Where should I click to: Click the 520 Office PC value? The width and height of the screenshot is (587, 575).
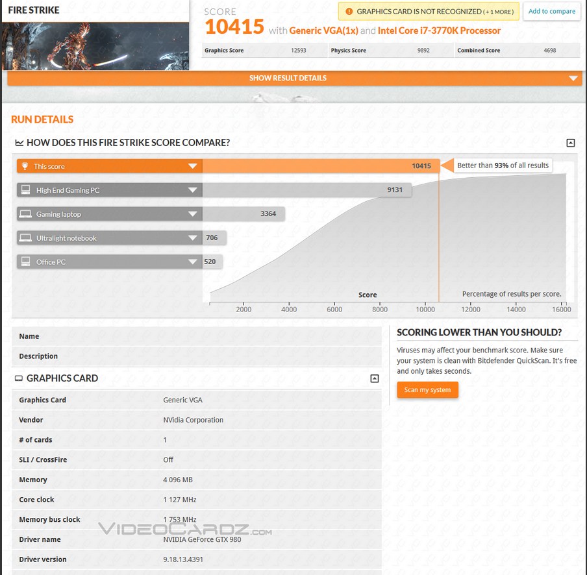[210, 262]
